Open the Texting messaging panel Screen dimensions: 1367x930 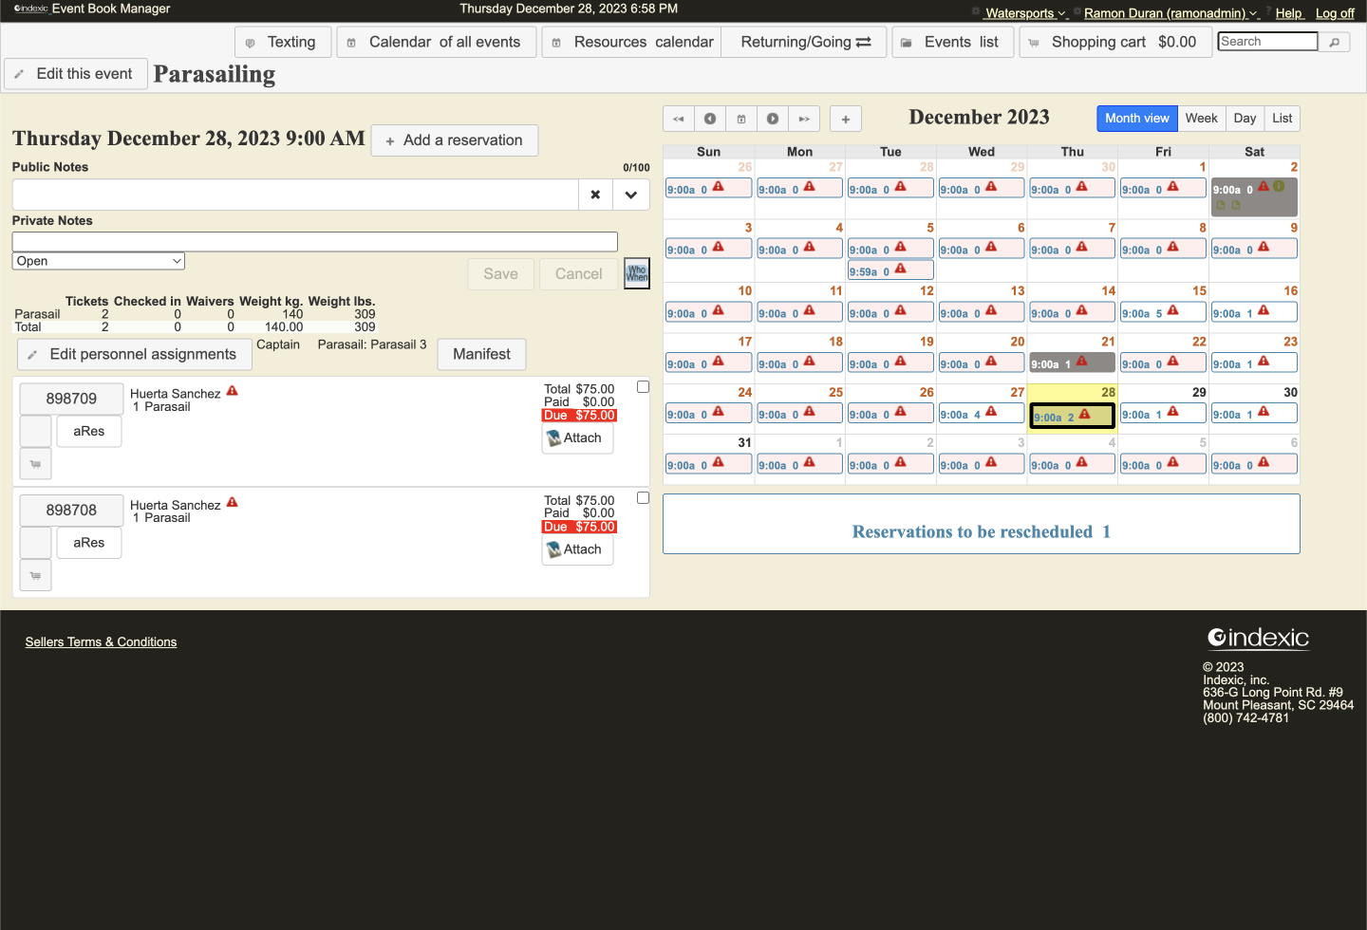click(x=282, y=42)
